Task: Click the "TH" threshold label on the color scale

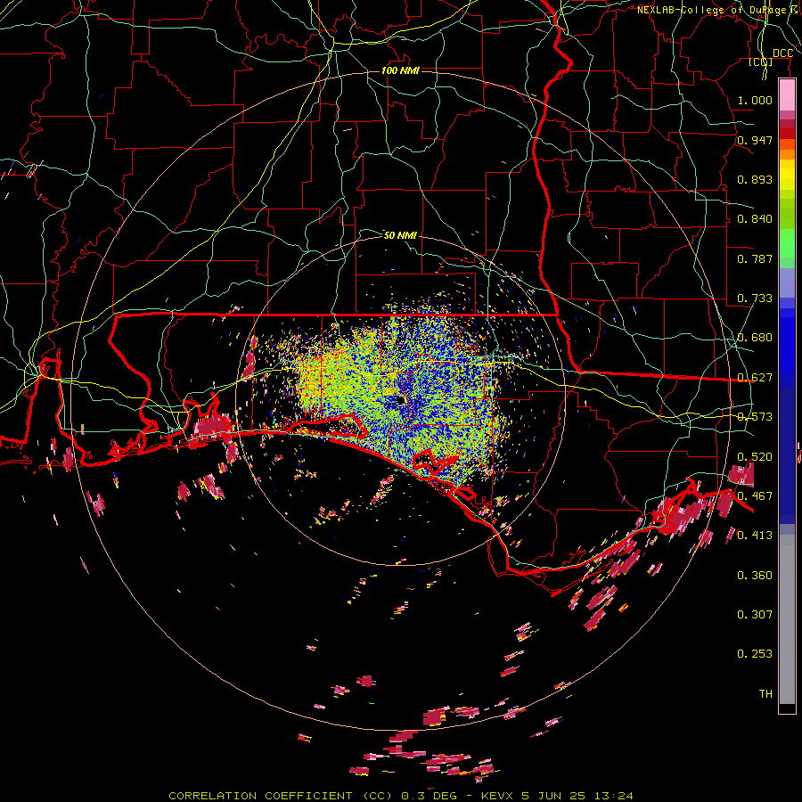Action: pyautogui.click(x=765, y=694)
